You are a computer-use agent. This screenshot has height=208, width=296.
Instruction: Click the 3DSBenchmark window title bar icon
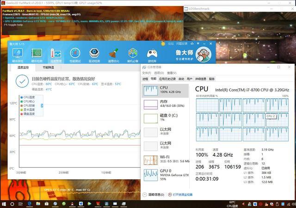[186, 9]
